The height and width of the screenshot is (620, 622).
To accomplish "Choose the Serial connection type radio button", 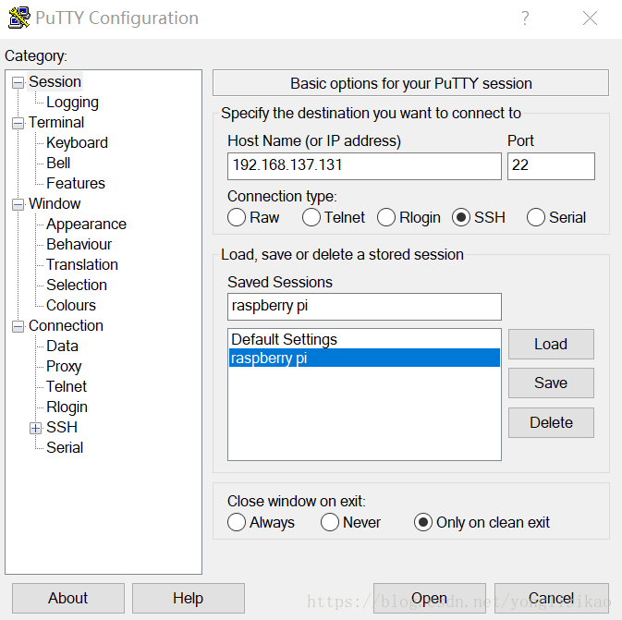I will pos(535,217).
